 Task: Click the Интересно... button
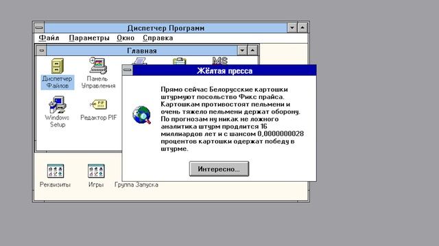(x=219, y=169)
